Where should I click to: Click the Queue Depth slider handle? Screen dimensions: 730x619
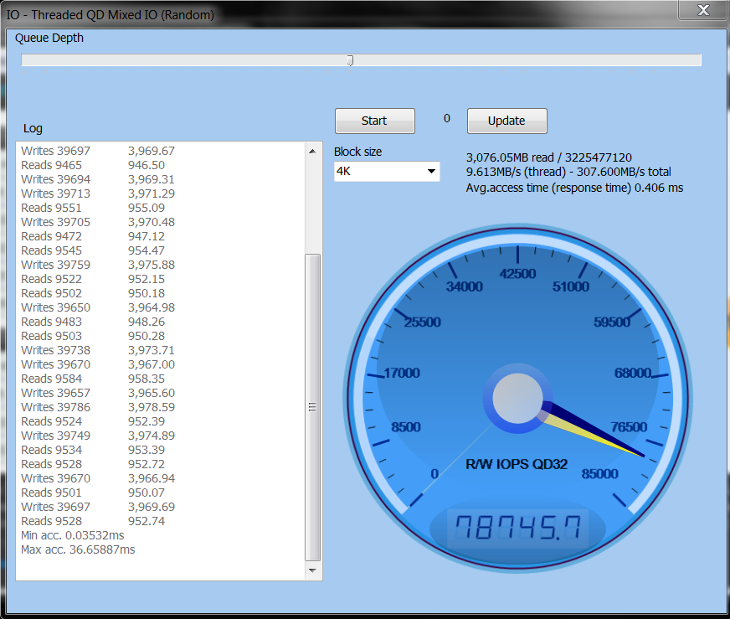click(350, 60)
